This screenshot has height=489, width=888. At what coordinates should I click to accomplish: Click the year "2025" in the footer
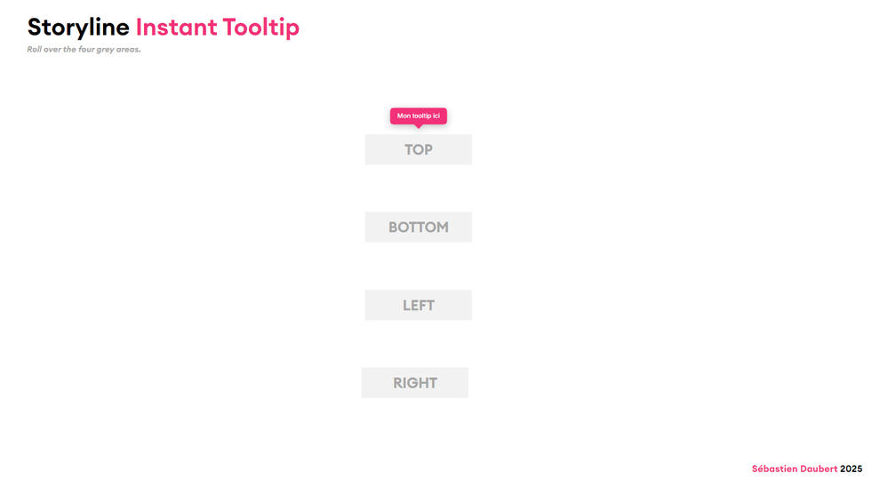point(851,469)
